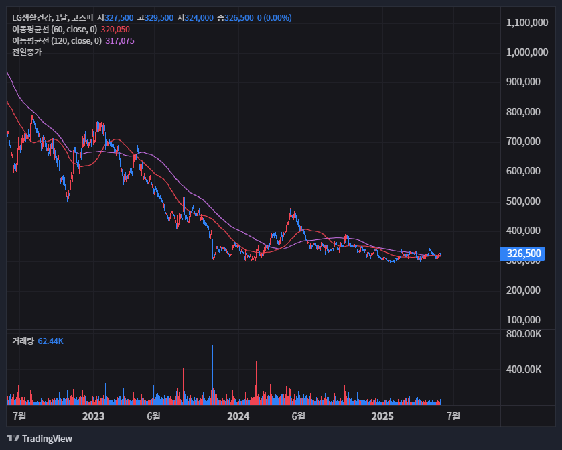Click the 100,000 price axis label
Screen dimensions: 562x450
[523, 320]
